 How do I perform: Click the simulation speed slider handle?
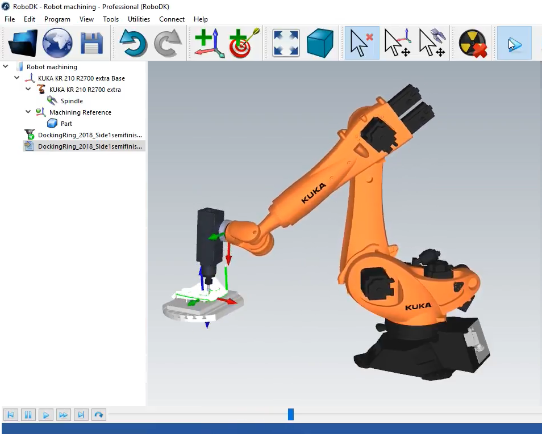(x=290, y=415)
